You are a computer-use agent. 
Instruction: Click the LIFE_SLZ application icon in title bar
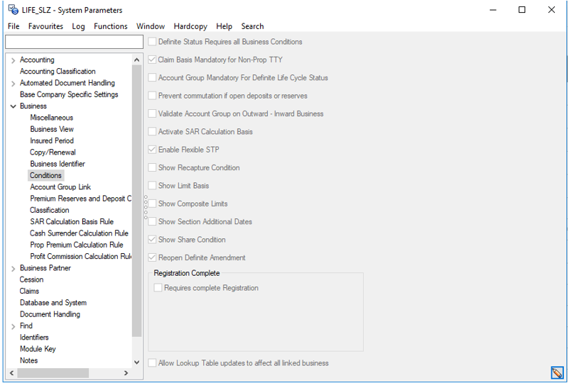coord(13,10)
